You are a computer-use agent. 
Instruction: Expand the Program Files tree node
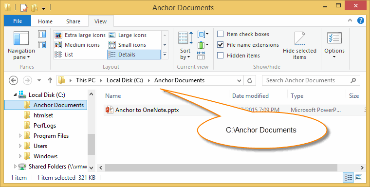(x=20, y=136)
